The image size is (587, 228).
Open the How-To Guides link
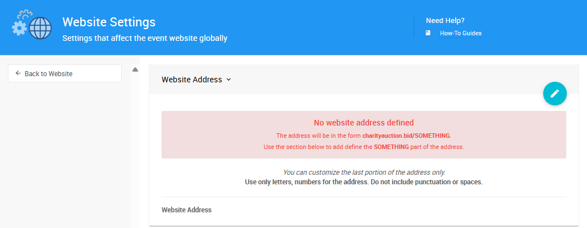click(x=461, y=33)
